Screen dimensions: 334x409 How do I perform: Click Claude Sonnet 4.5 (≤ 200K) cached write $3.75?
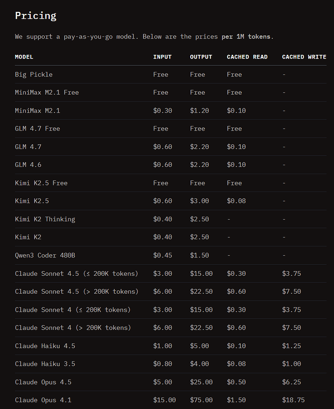[x=291, y=274]
